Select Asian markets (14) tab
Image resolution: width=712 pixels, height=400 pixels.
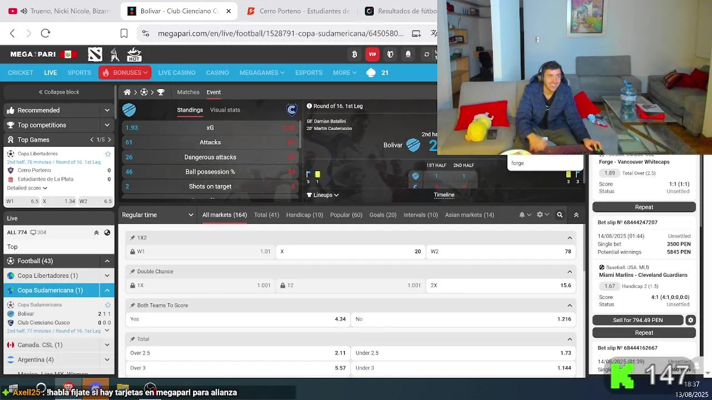click(x=469, y=215)
